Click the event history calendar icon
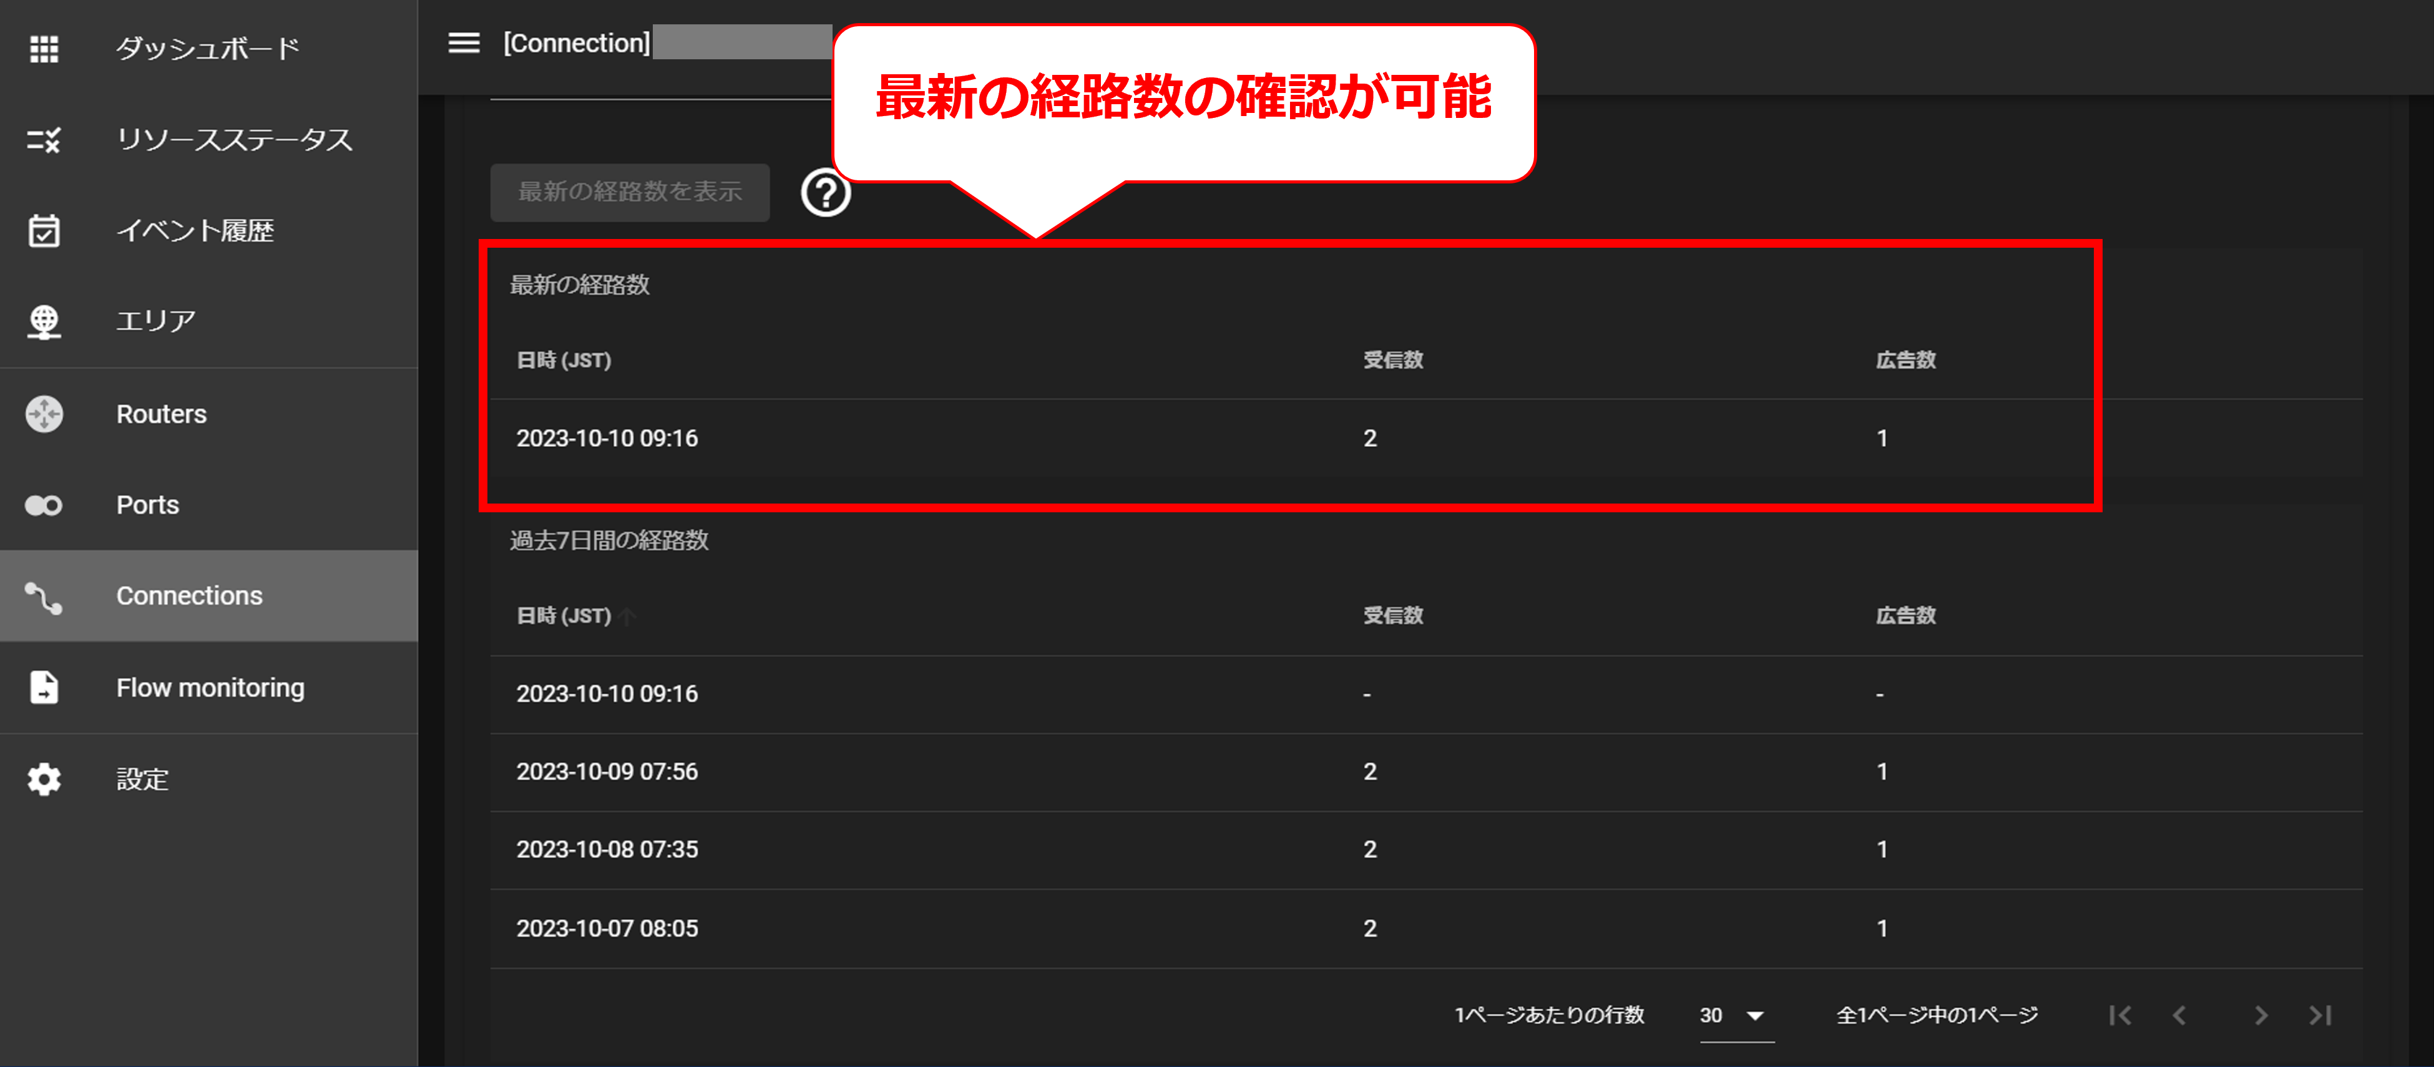 [44, 231]
